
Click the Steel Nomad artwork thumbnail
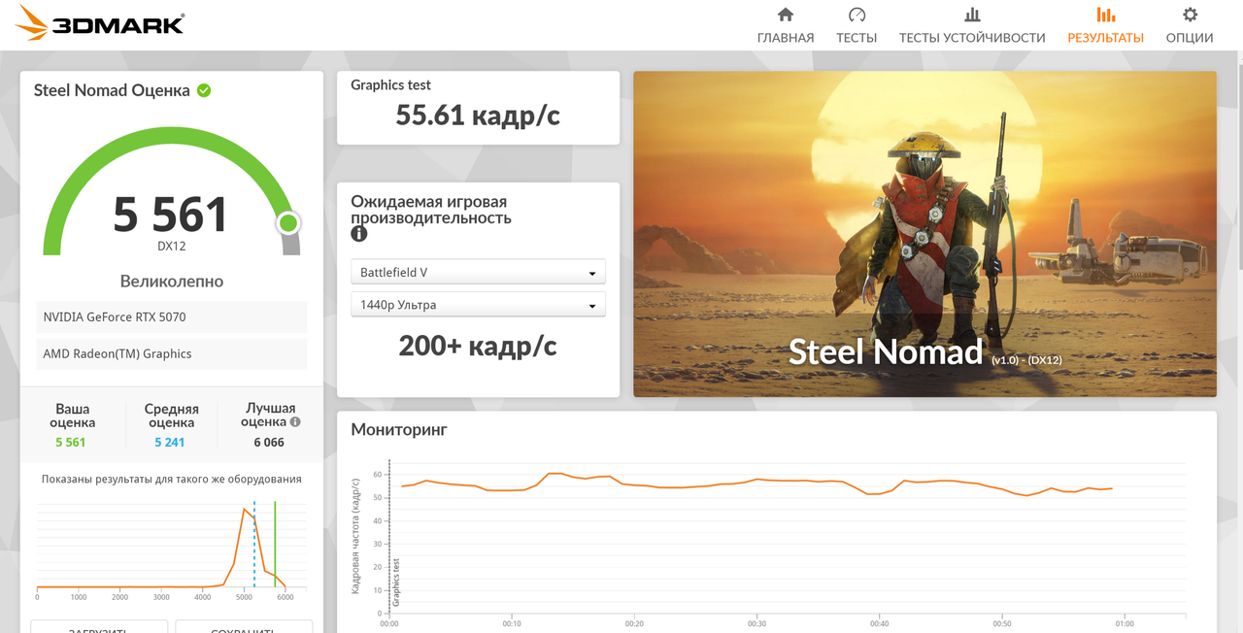[x=924, y=234]
